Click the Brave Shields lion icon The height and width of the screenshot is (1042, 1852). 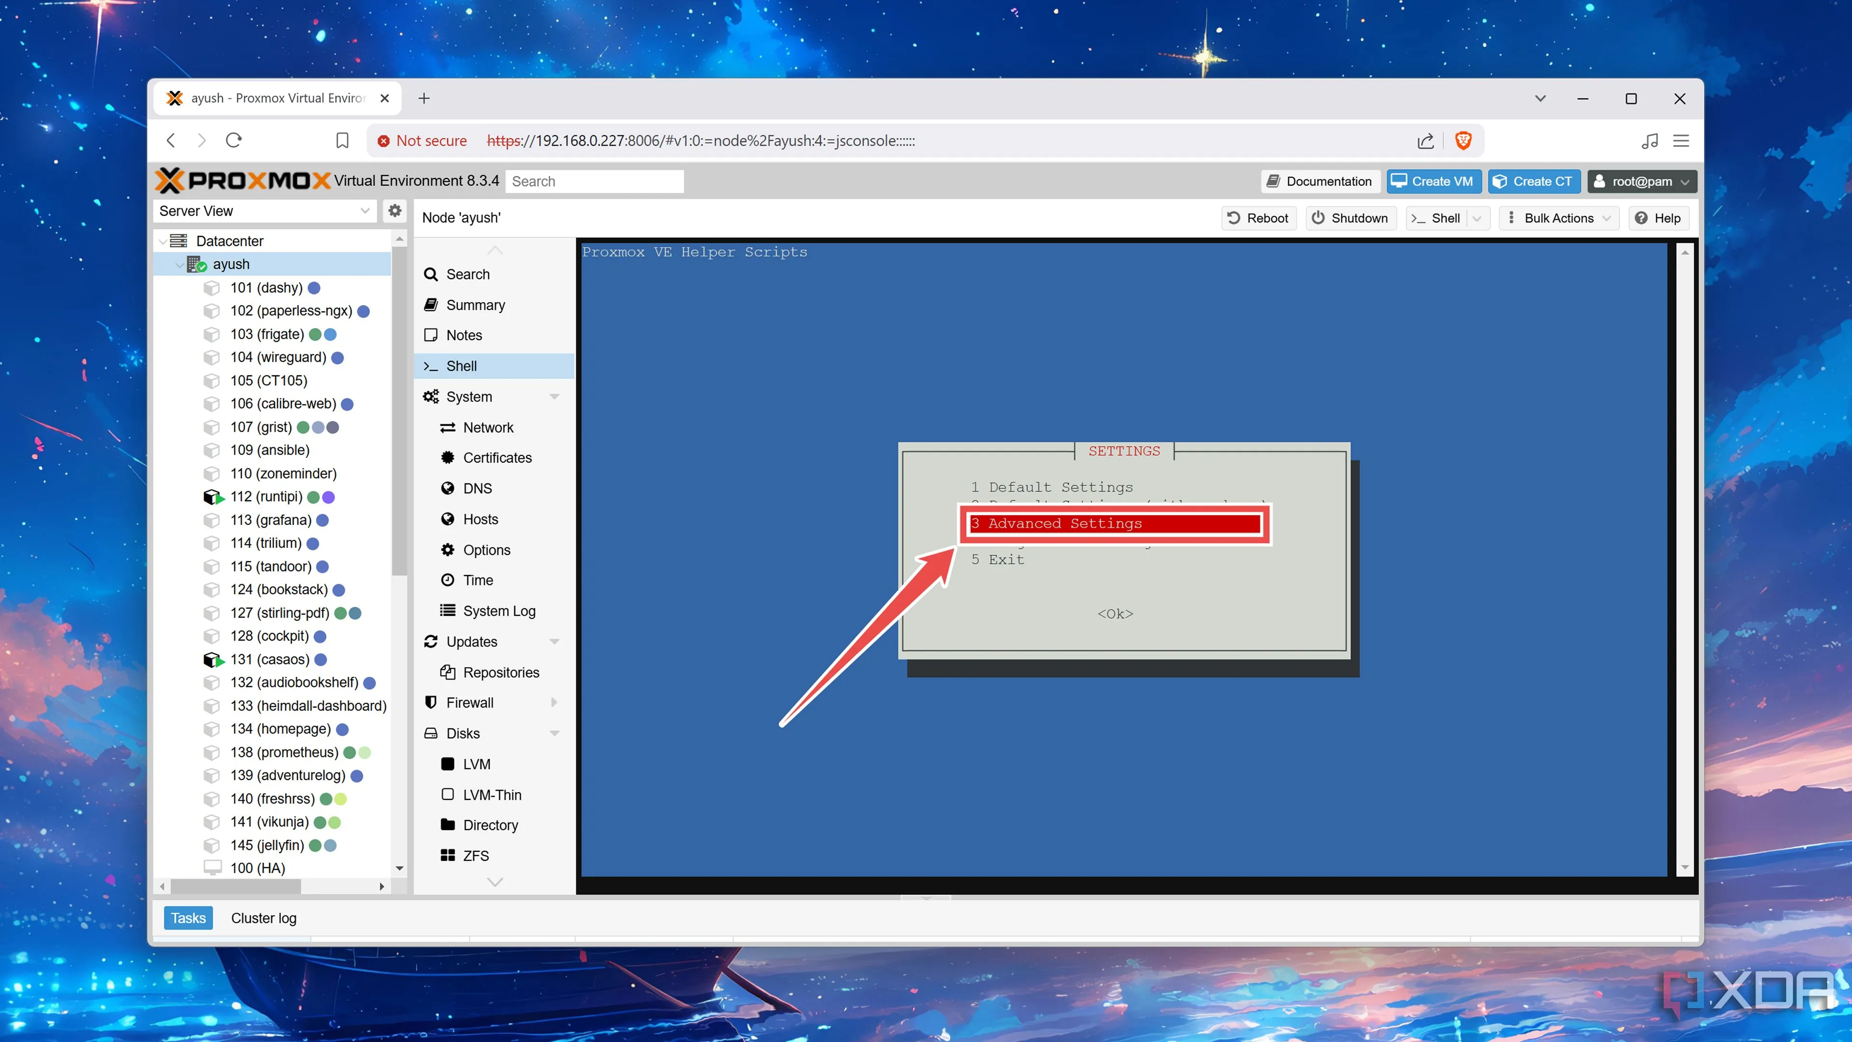click(1462, 140)
